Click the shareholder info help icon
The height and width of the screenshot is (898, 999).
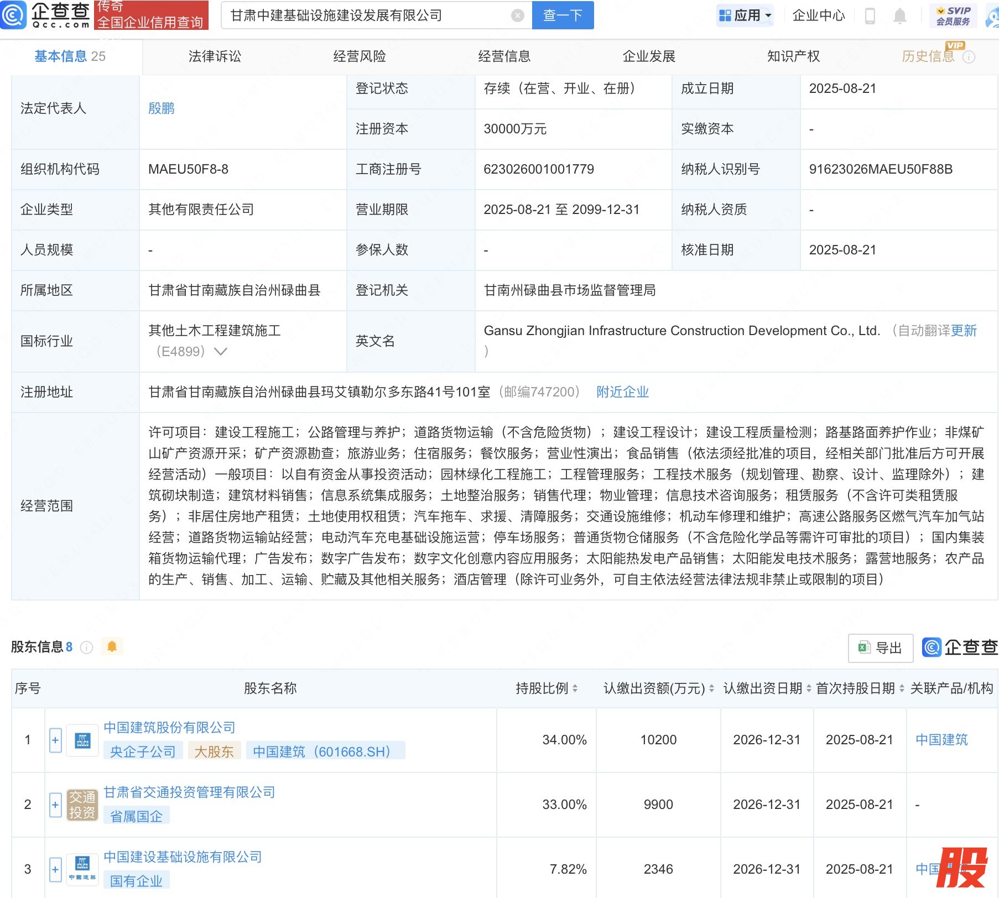pos(87,647)
